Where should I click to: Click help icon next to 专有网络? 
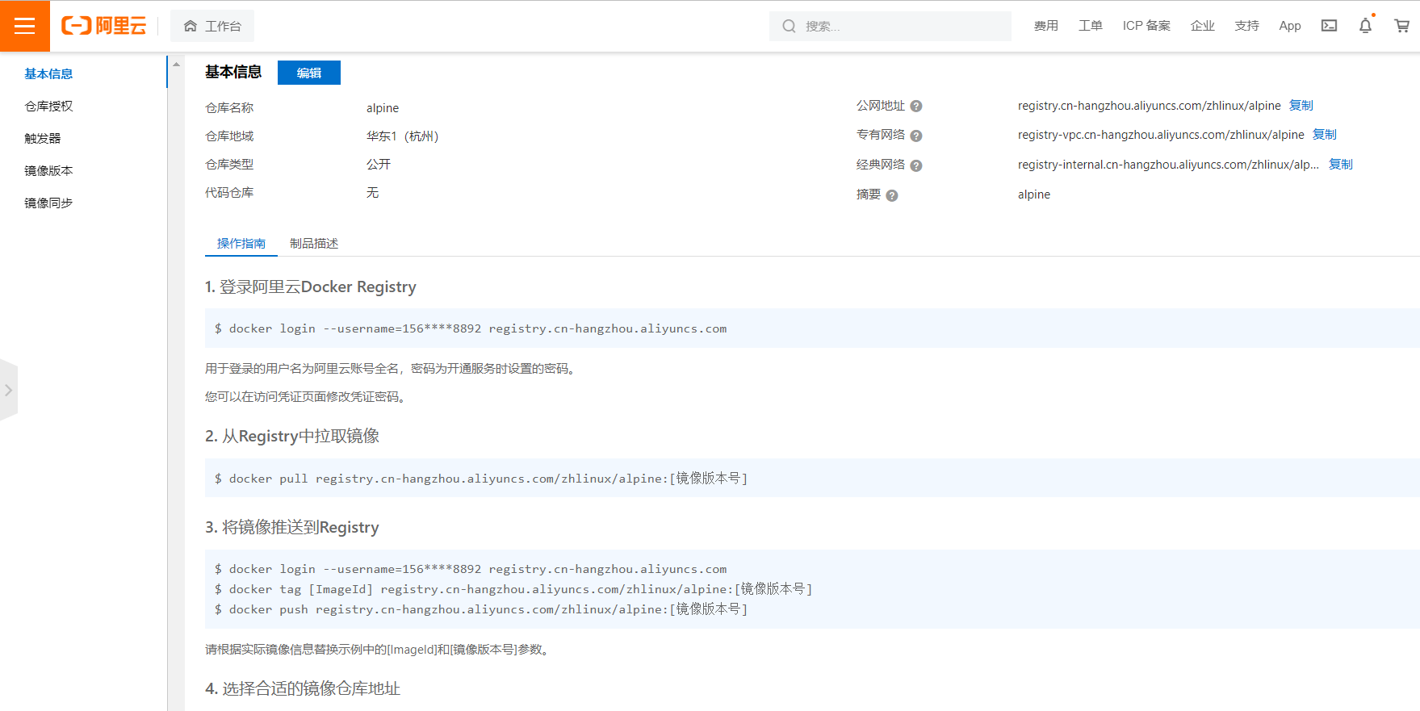(x=916, y=136)
